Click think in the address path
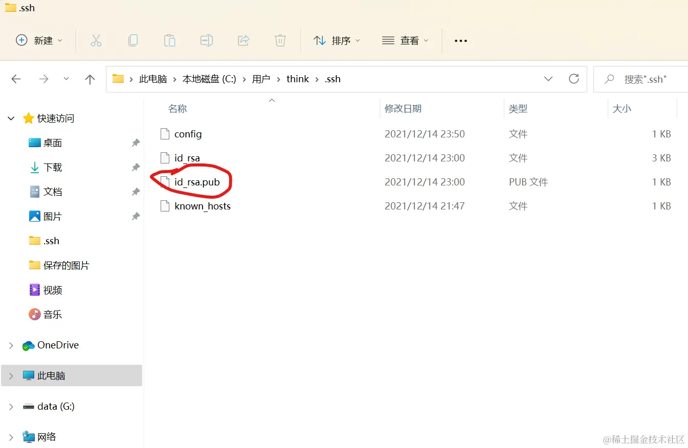This screenshot has width=688, height=448. pos(298,79)
